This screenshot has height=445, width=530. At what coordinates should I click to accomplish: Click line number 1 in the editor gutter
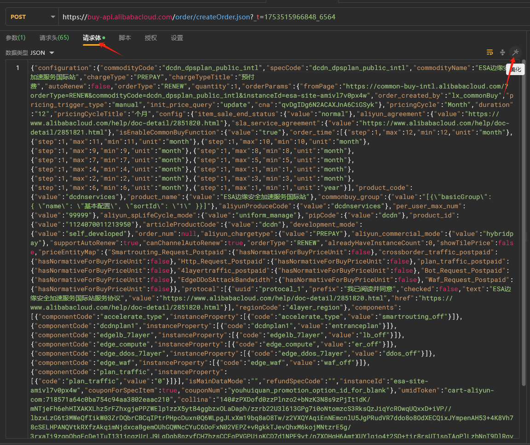[17, 68]
